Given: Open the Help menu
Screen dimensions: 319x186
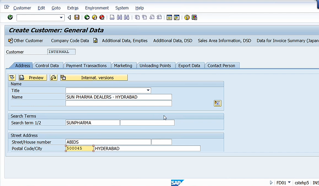Looking at the screenshot, I should (140, 8).
